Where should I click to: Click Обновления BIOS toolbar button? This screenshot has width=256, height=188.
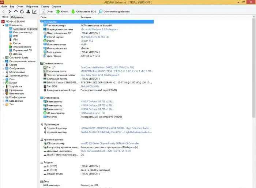tap(84, 12)
